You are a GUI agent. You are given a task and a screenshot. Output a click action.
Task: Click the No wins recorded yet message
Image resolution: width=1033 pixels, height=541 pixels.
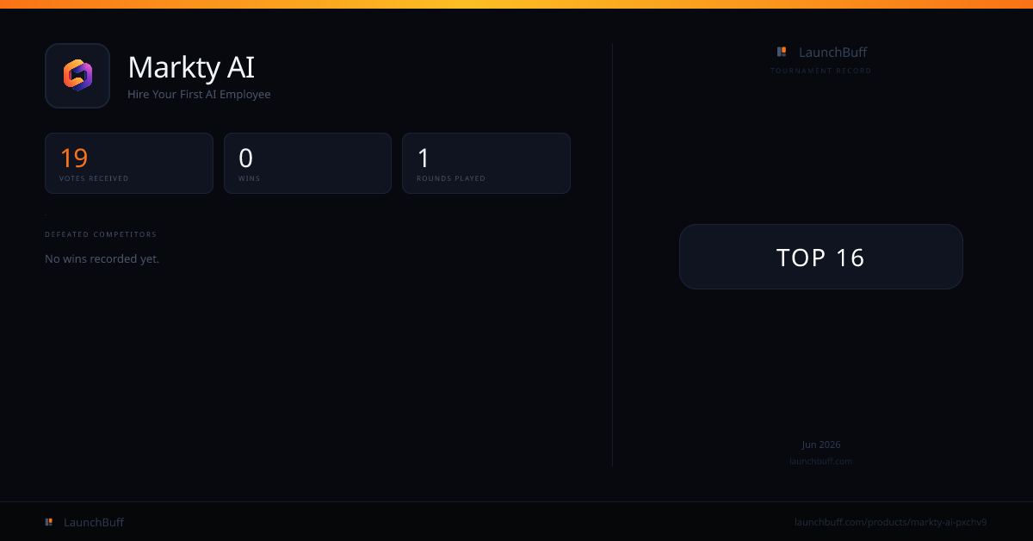click(x=102, y=258)
